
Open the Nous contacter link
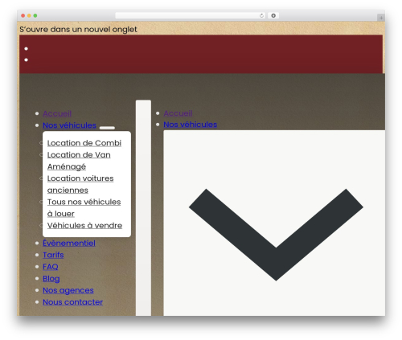(x=73, y=302)
